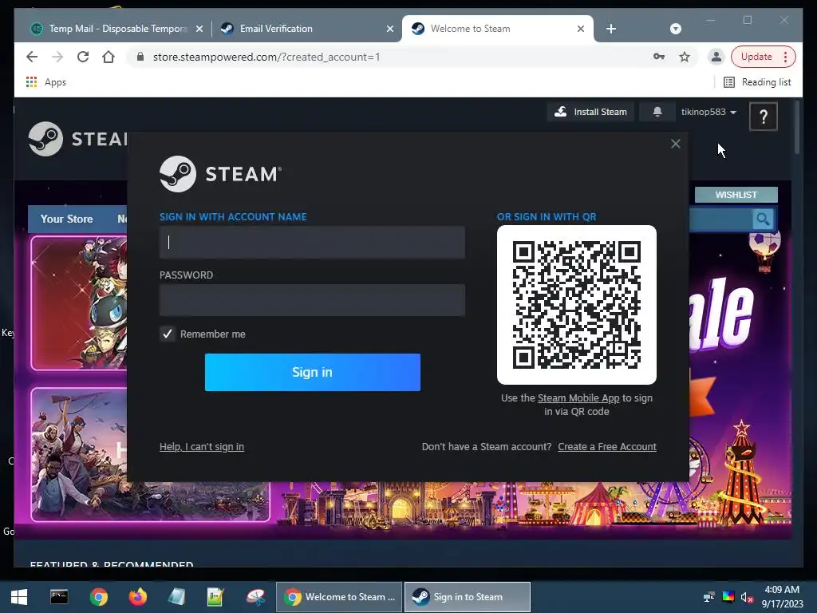Screen dimensions: 817x613
Task: Expand the tikinop583 account dropdown
Action: tap(708, 112)
